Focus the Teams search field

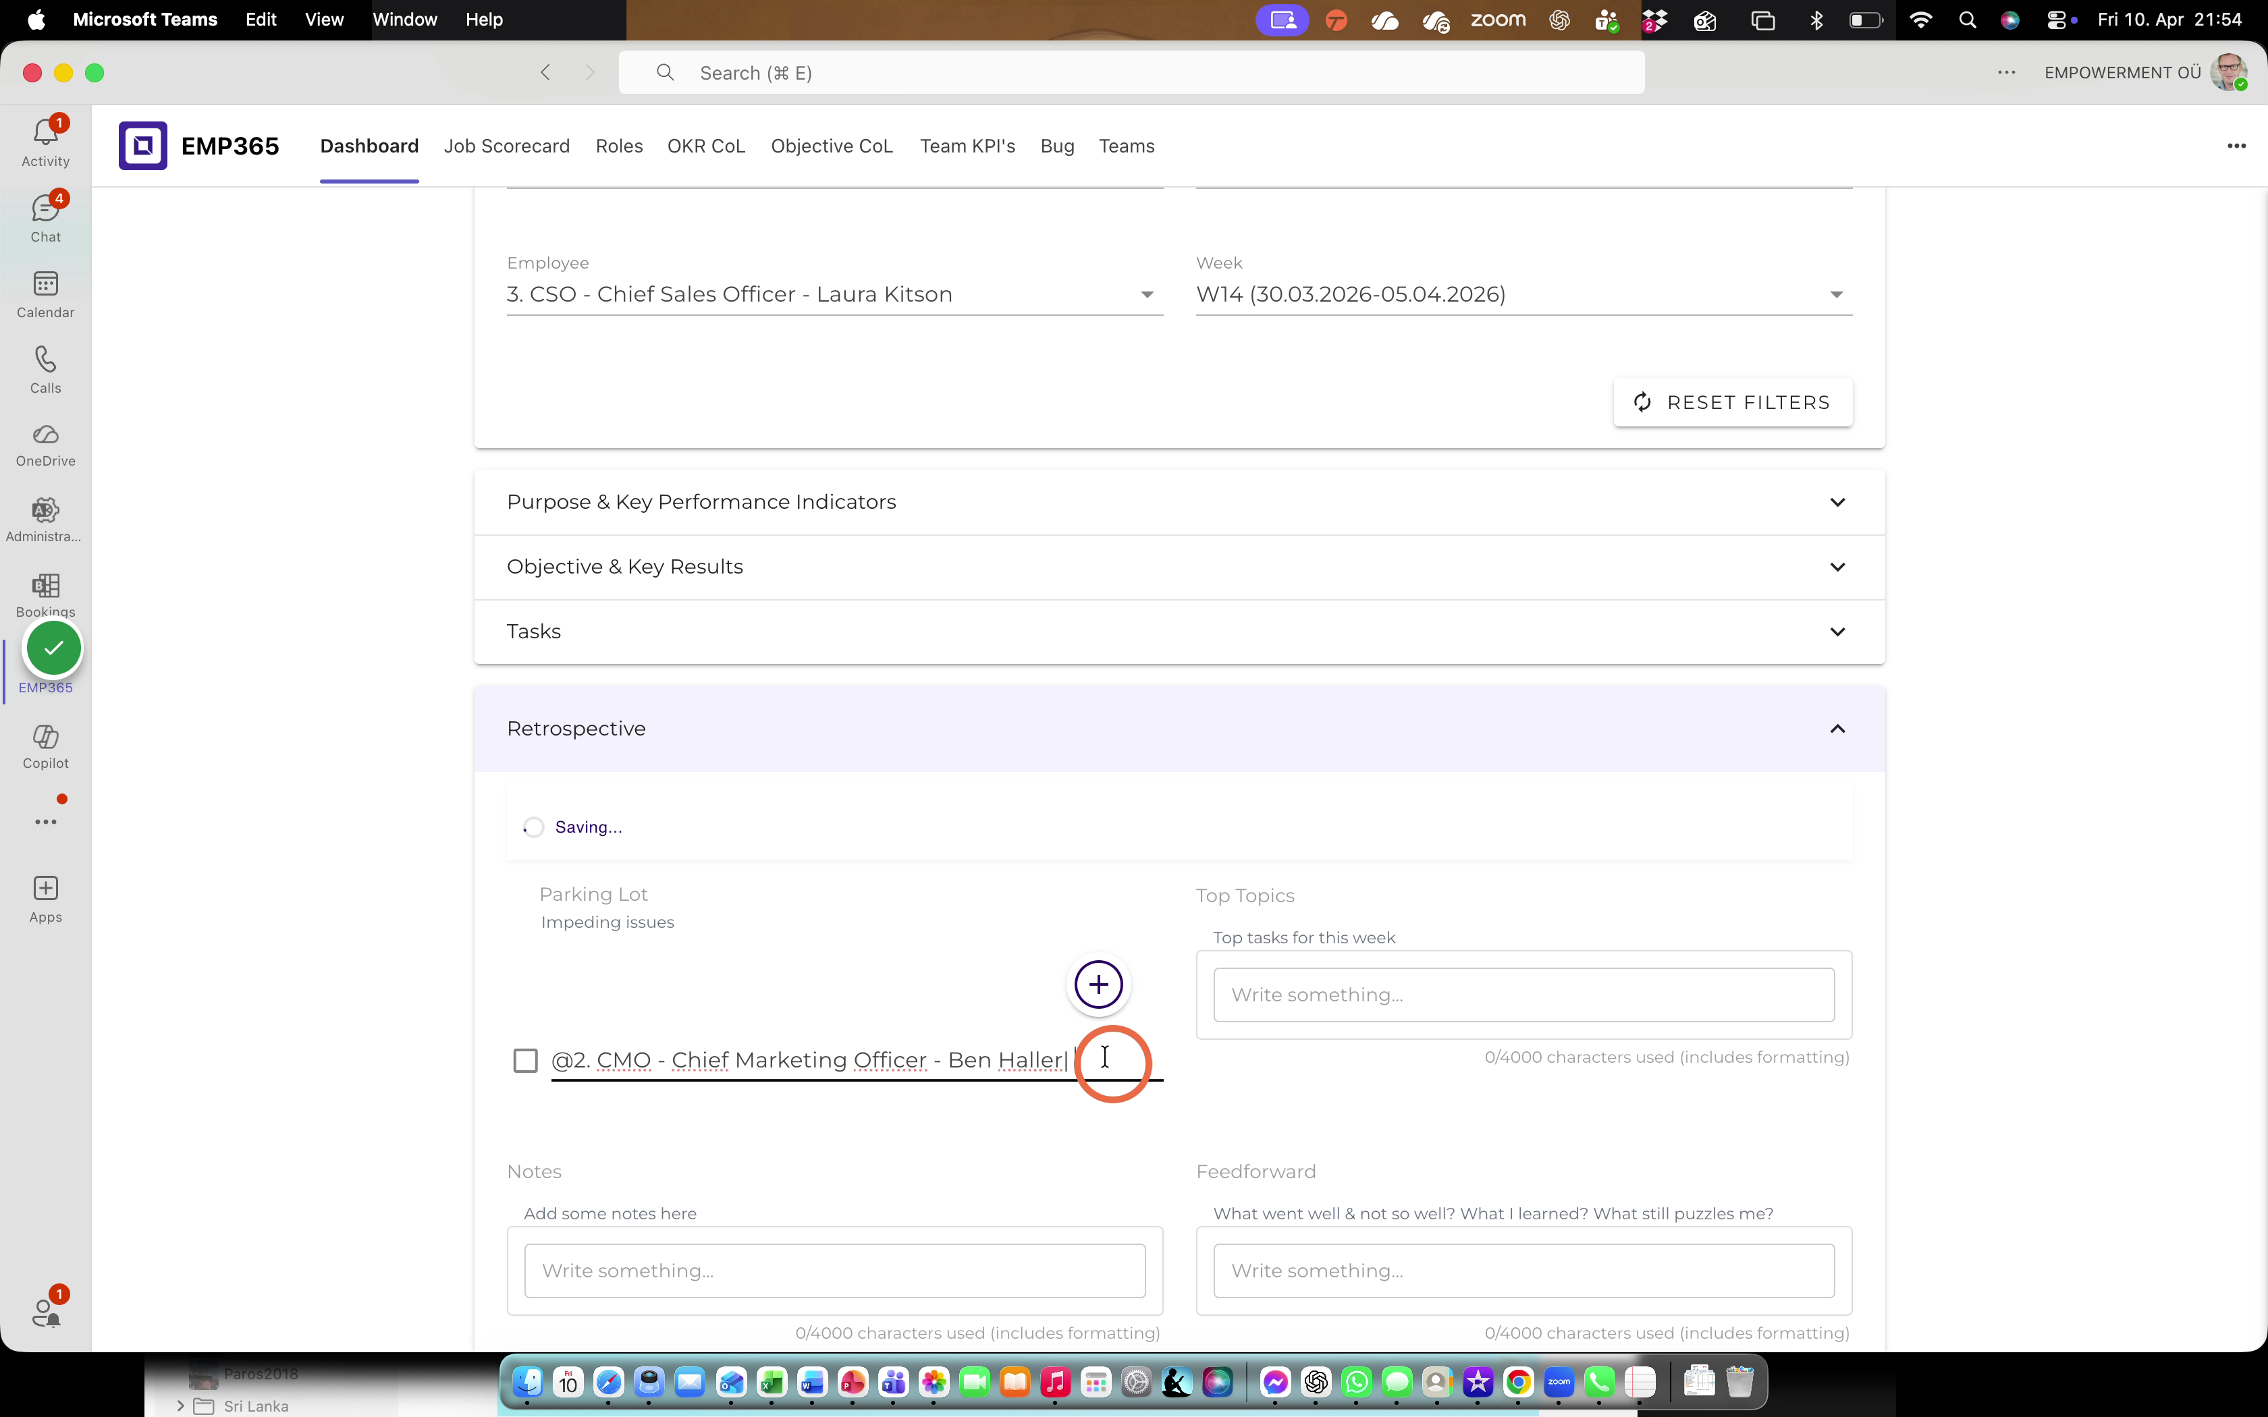pyautogui.click(x=1131, y=72)
